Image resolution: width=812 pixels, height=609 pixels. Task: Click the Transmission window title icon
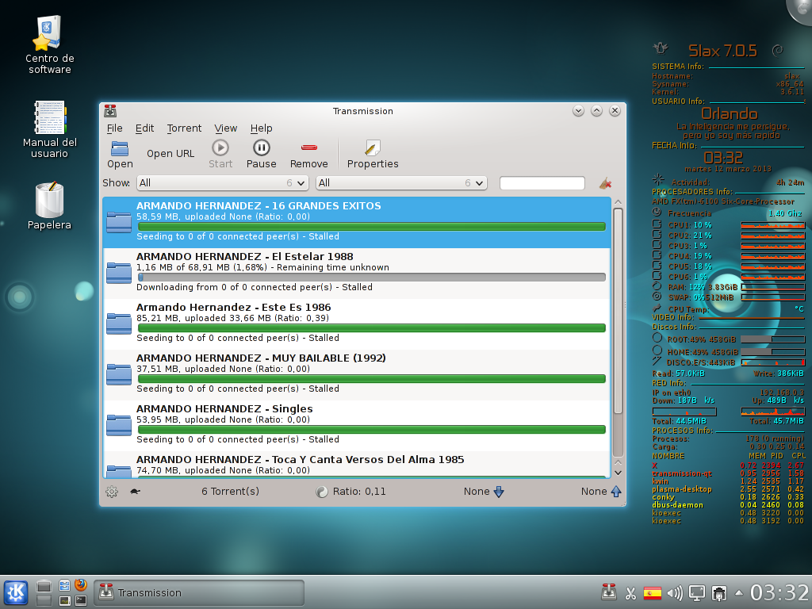[x=110, y=111]
